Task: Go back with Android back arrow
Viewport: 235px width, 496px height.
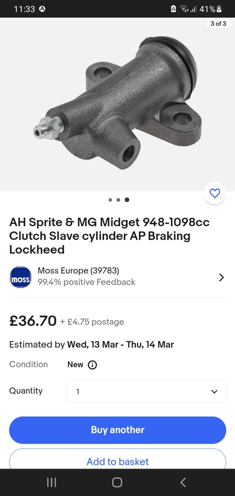Action: (183, 482)
